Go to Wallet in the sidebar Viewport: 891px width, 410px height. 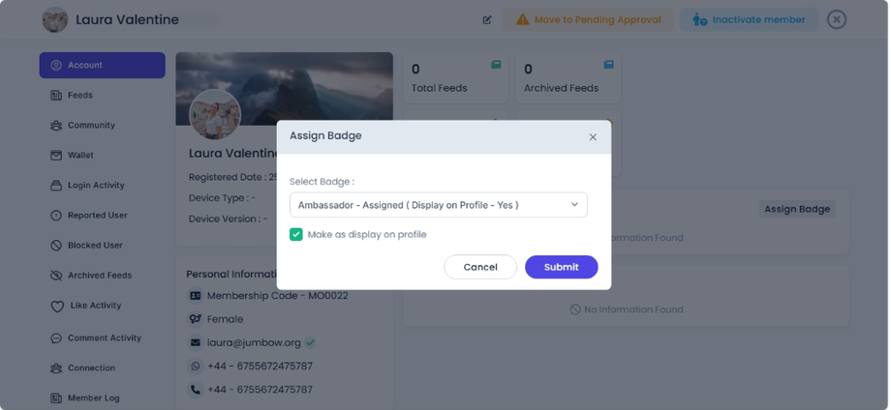80,156
